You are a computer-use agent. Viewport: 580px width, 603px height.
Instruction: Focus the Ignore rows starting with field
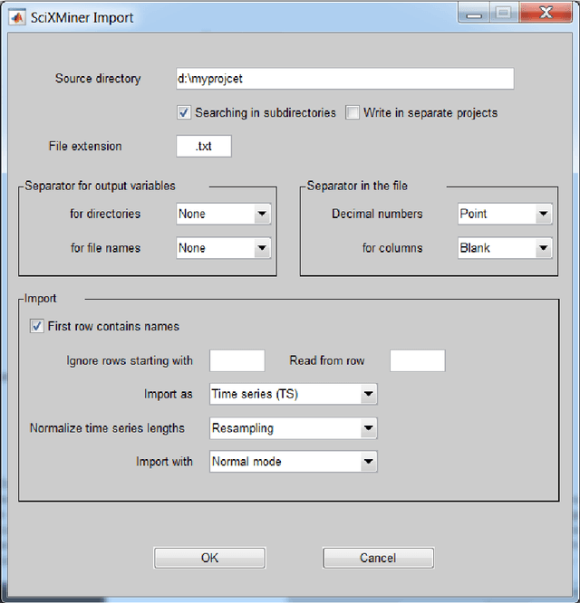[237, 360]
